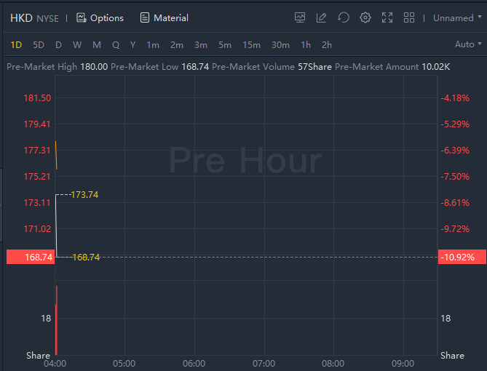Expand chart to fullscreen

(387, 17)
